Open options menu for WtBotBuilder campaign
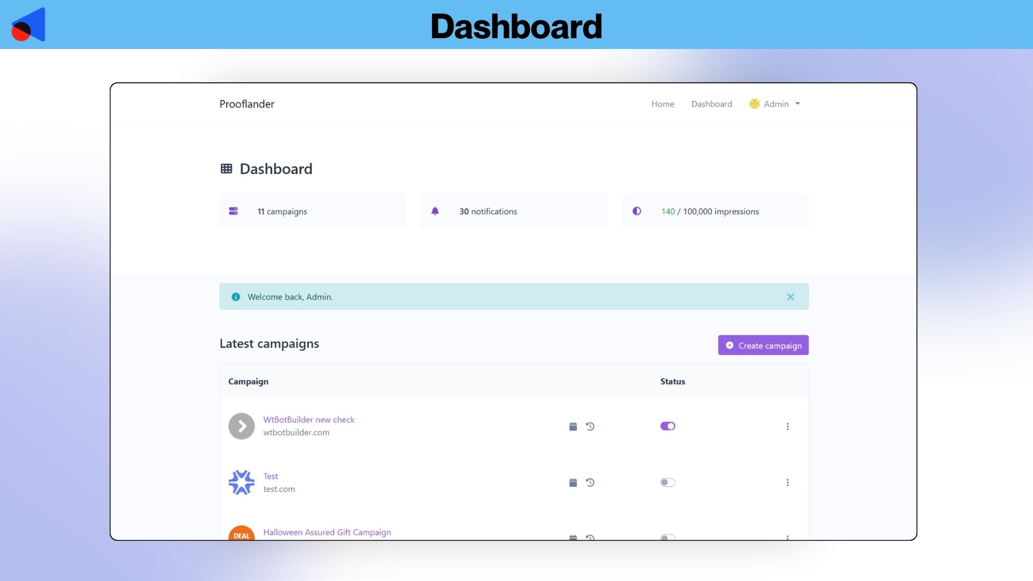The image size is (1033, 581). tap(788, 427)
